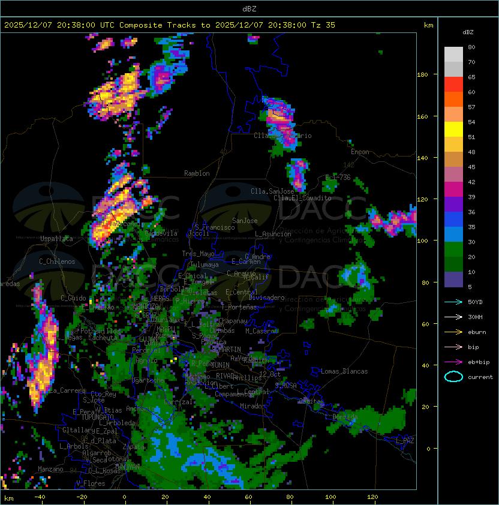Screen dimensions: 499x505
Task: Click the 65 value on color scale
Action: tap(471, 77)
